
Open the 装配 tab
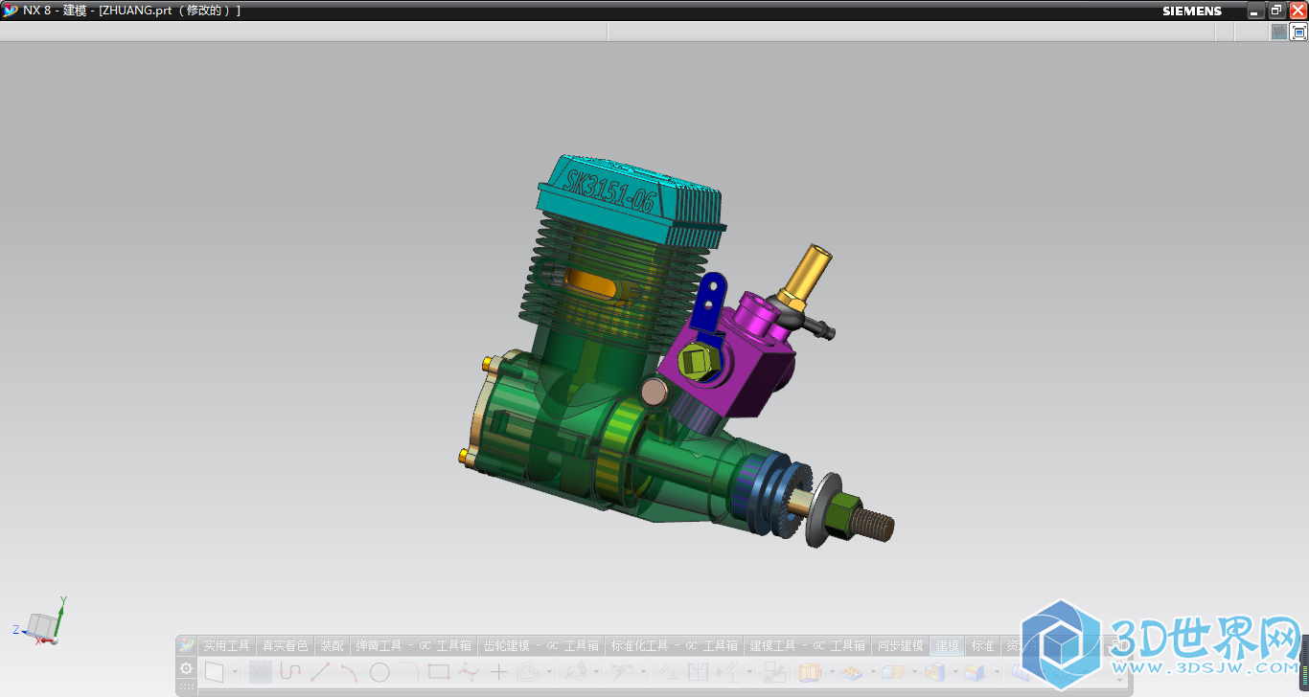click(332, 646)
